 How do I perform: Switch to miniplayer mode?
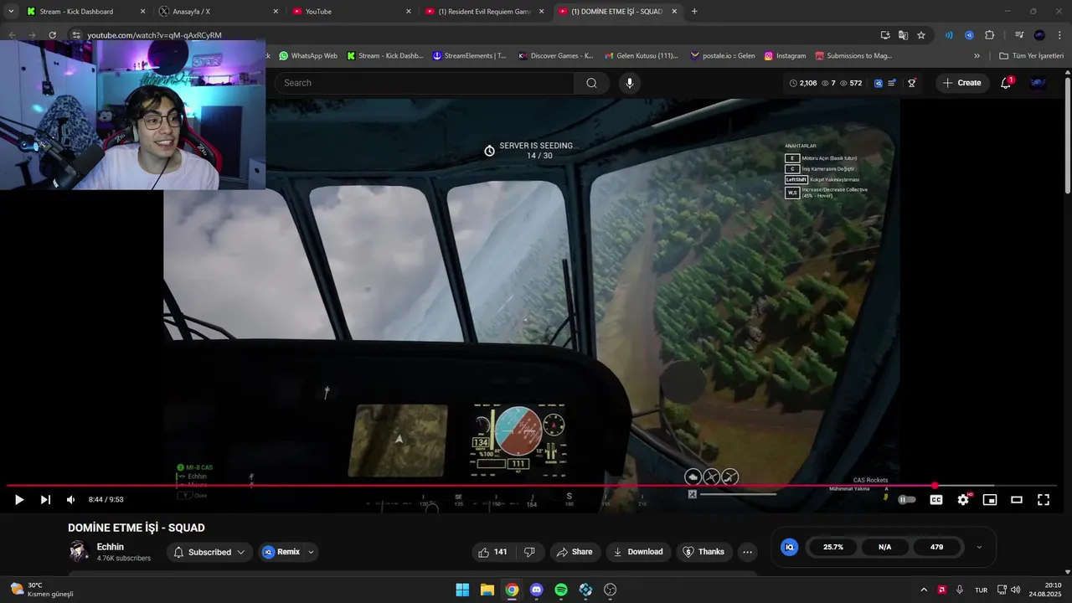990,500
